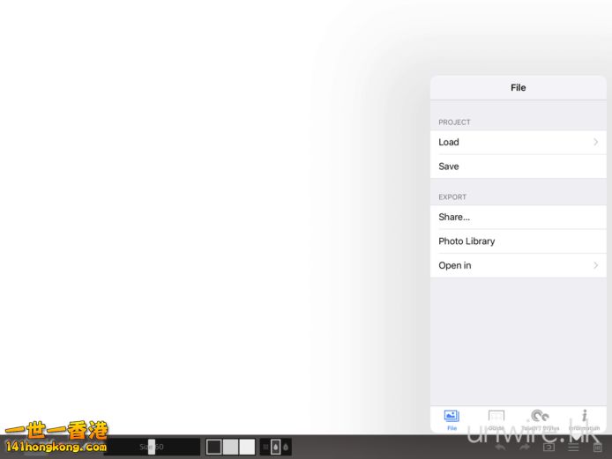Image resolution: width=612 pixels, height=459 pixels.
Task: Select the highlighted droplet brush mode
Action: (x=276, y=447)
